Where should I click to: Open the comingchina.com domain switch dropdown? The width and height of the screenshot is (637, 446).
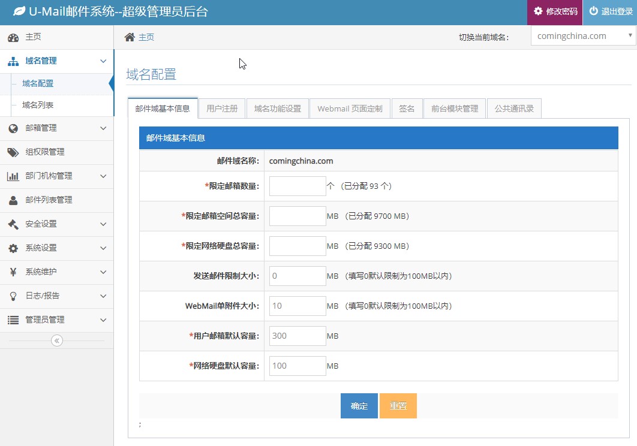click(x=584, y=36)
